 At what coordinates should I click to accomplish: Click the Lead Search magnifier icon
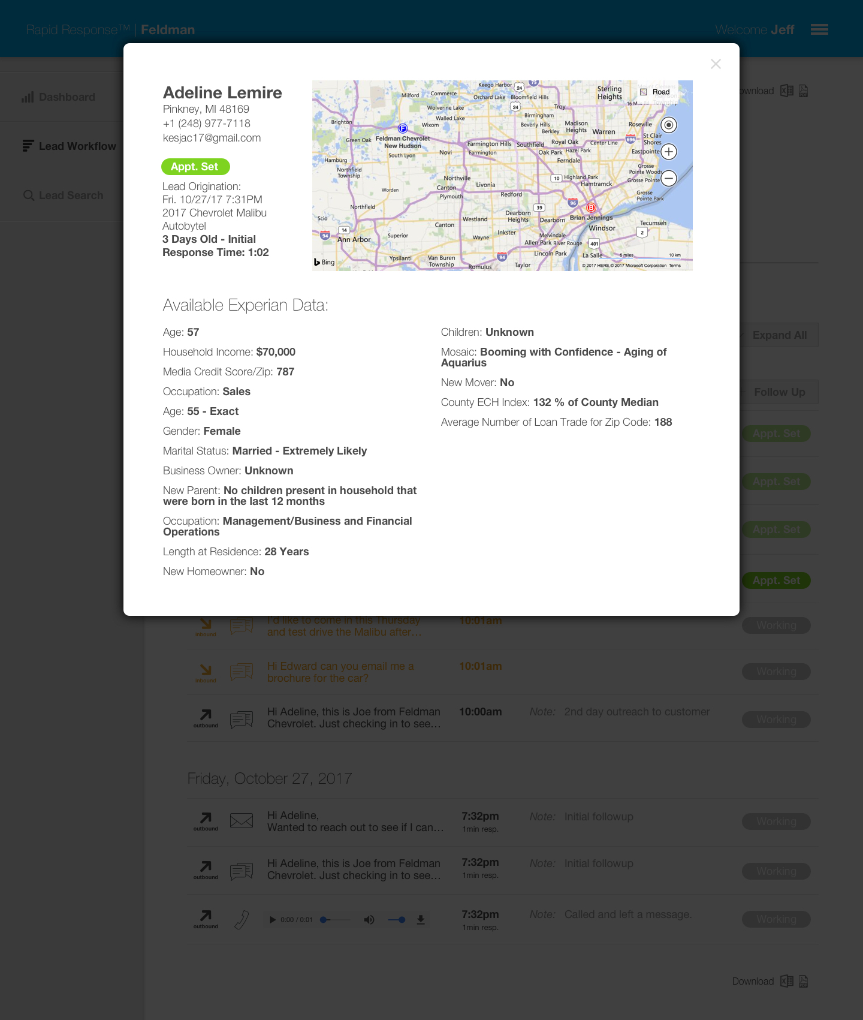pos(28,195)
